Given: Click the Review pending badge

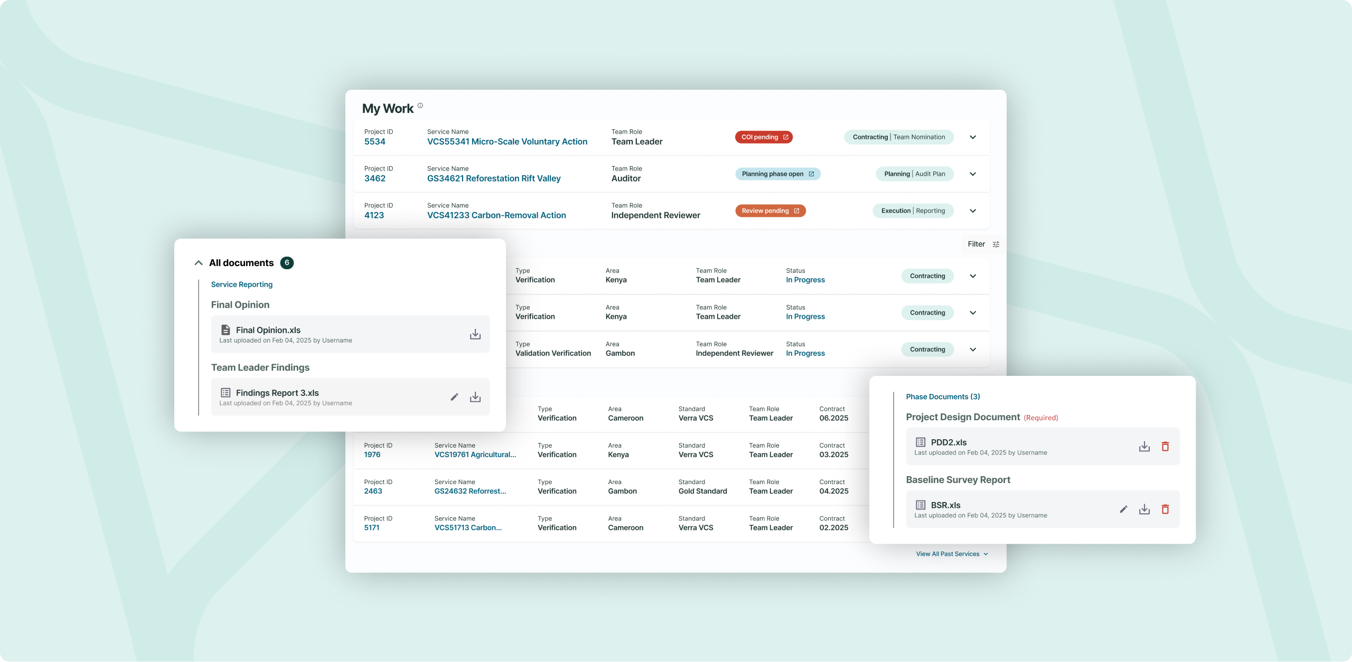Looking at the screenshot, I should [x=770, y=211].
